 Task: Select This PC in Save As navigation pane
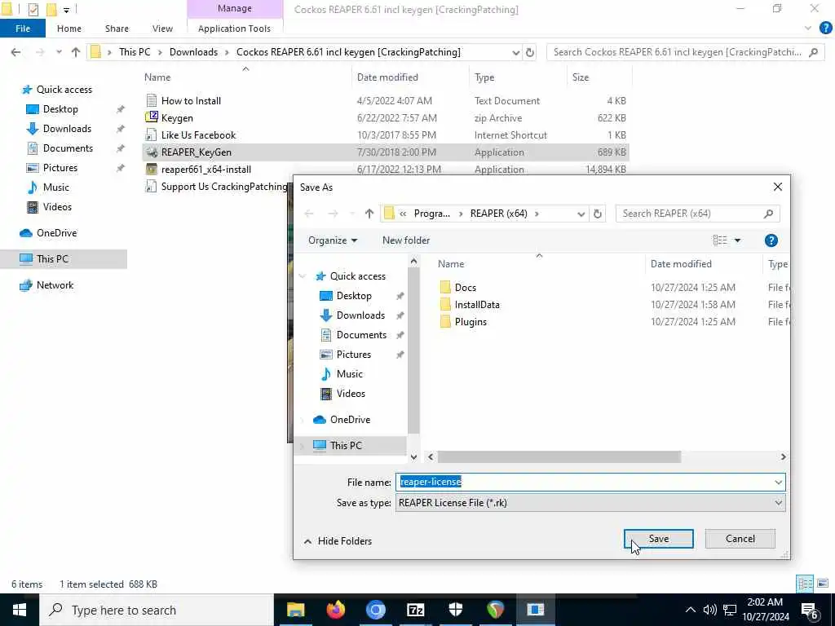(346, 446)
